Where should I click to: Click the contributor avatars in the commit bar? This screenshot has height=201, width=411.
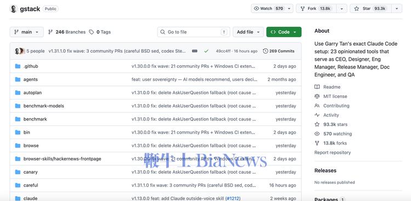coord(20,51)
